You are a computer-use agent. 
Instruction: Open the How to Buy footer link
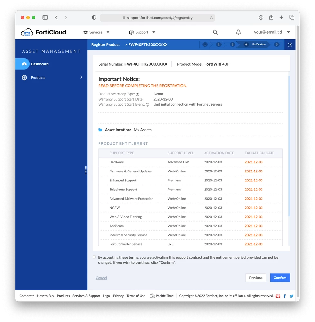pos(45,296)
